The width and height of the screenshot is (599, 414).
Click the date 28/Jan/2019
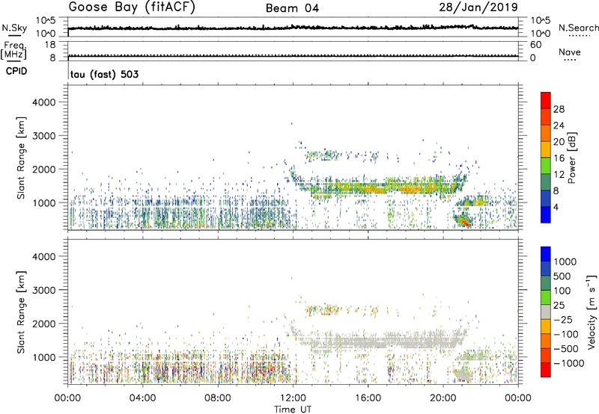tap(478, 7)
